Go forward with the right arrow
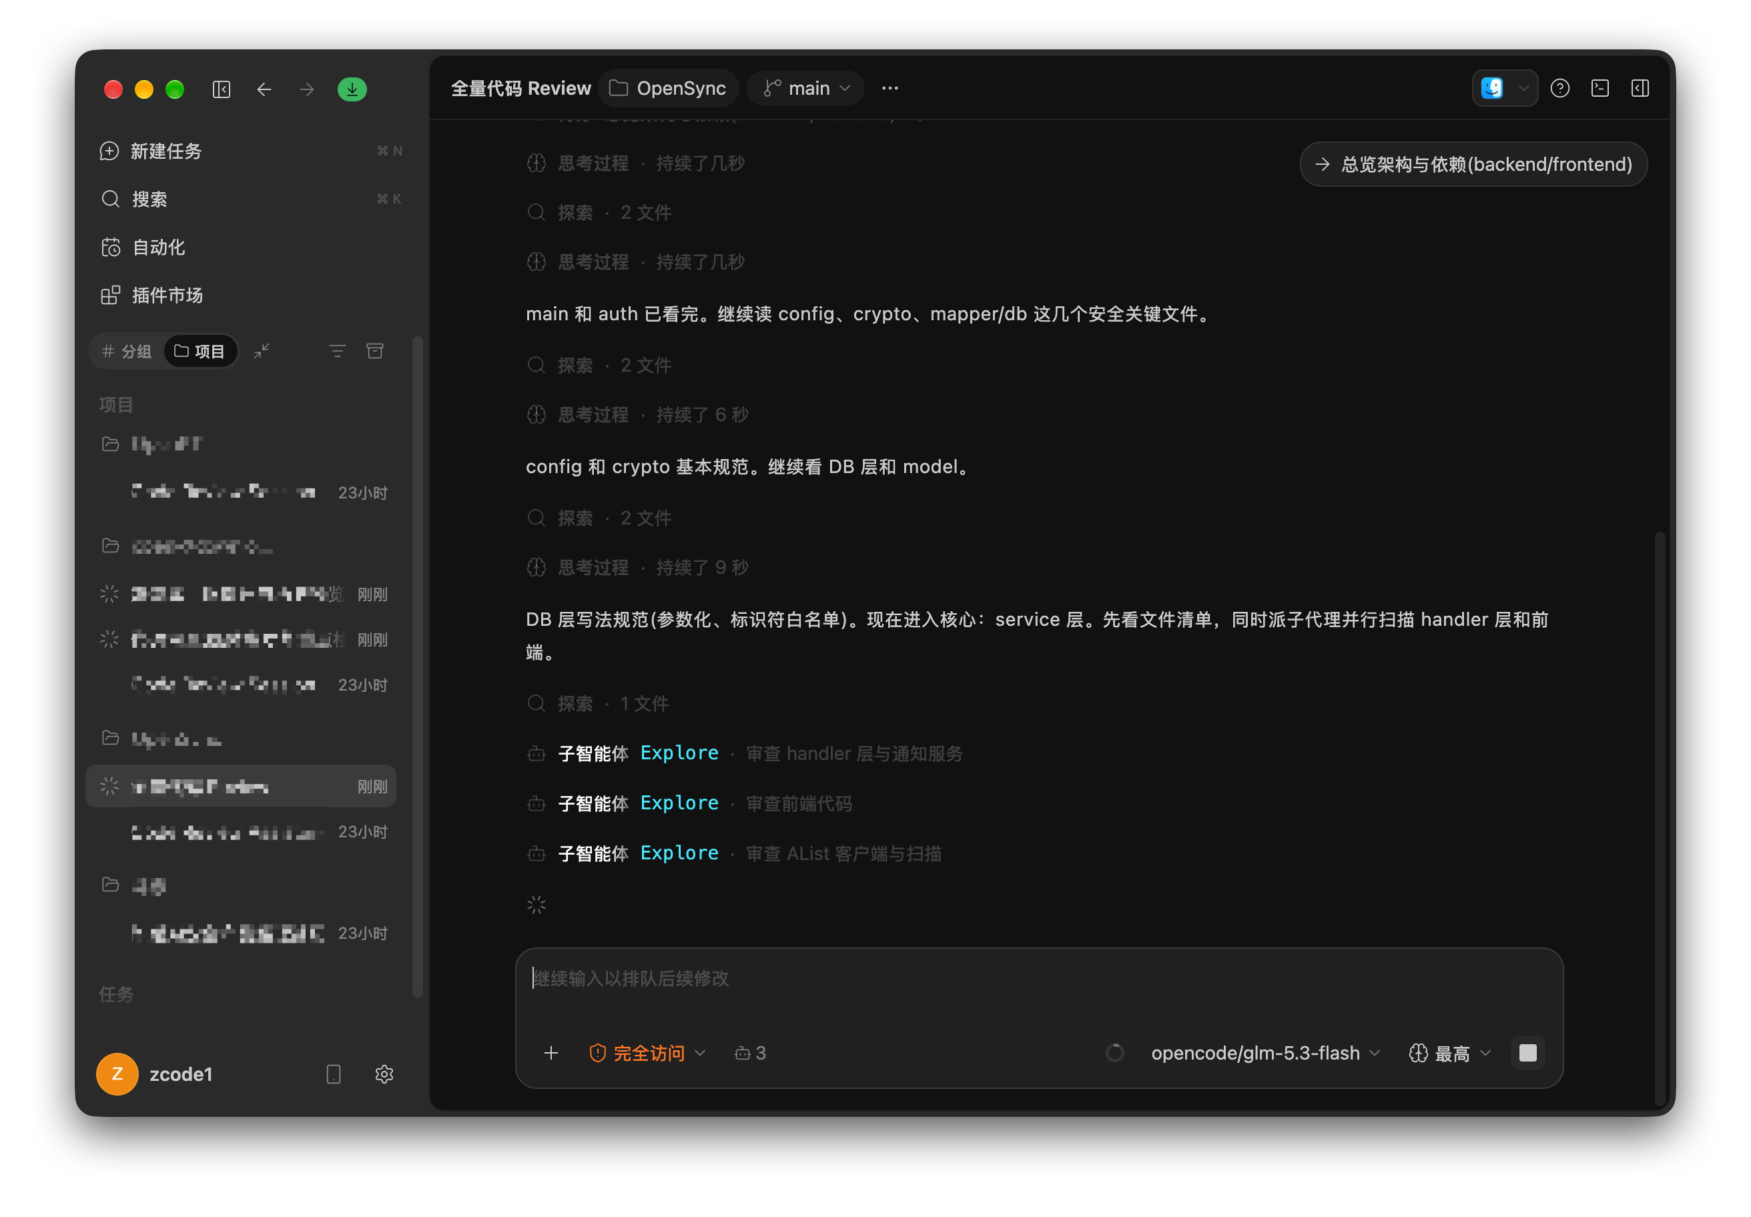 tap(306, 89)
